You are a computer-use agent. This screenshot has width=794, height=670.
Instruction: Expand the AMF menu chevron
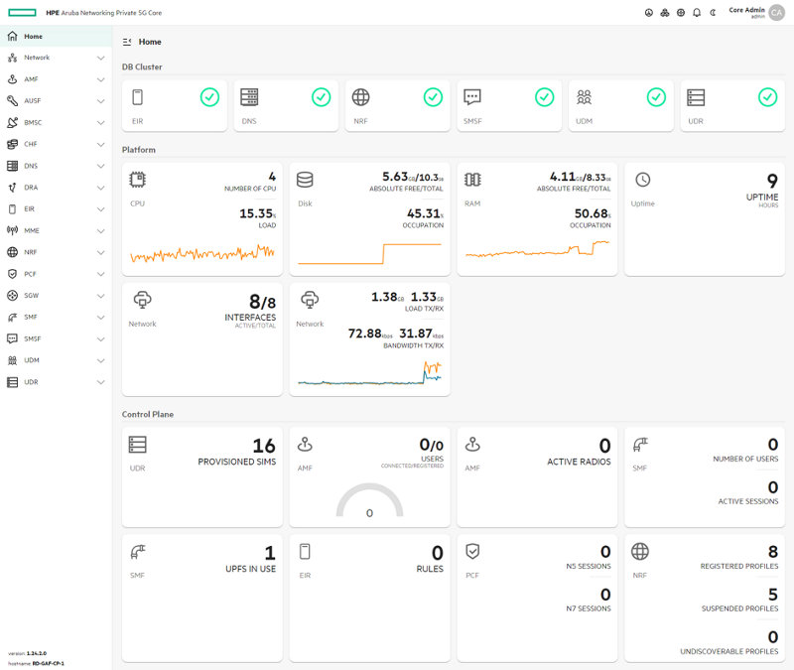(100, 79)
